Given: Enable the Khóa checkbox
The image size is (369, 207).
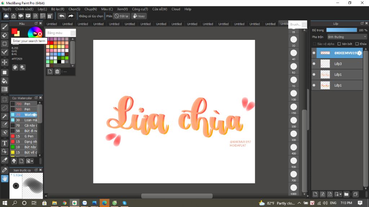Looking at the screenshot, I should click(357, 44).
